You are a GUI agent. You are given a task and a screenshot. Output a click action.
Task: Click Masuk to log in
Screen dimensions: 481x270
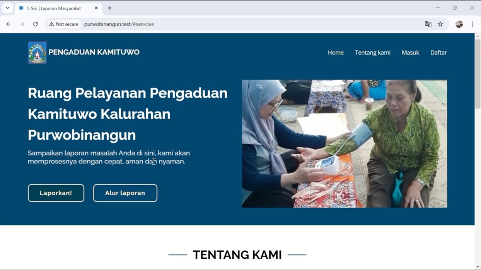pos(410,52)
